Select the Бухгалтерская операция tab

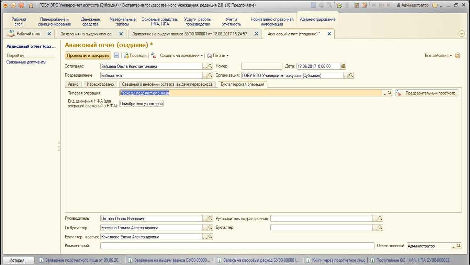(x=242, y=84)
